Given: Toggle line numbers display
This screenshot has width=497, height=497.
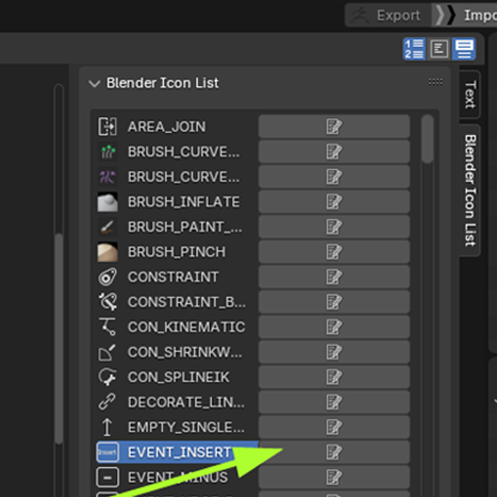Looking at the screenshot, I should click(x=414, y=49).
